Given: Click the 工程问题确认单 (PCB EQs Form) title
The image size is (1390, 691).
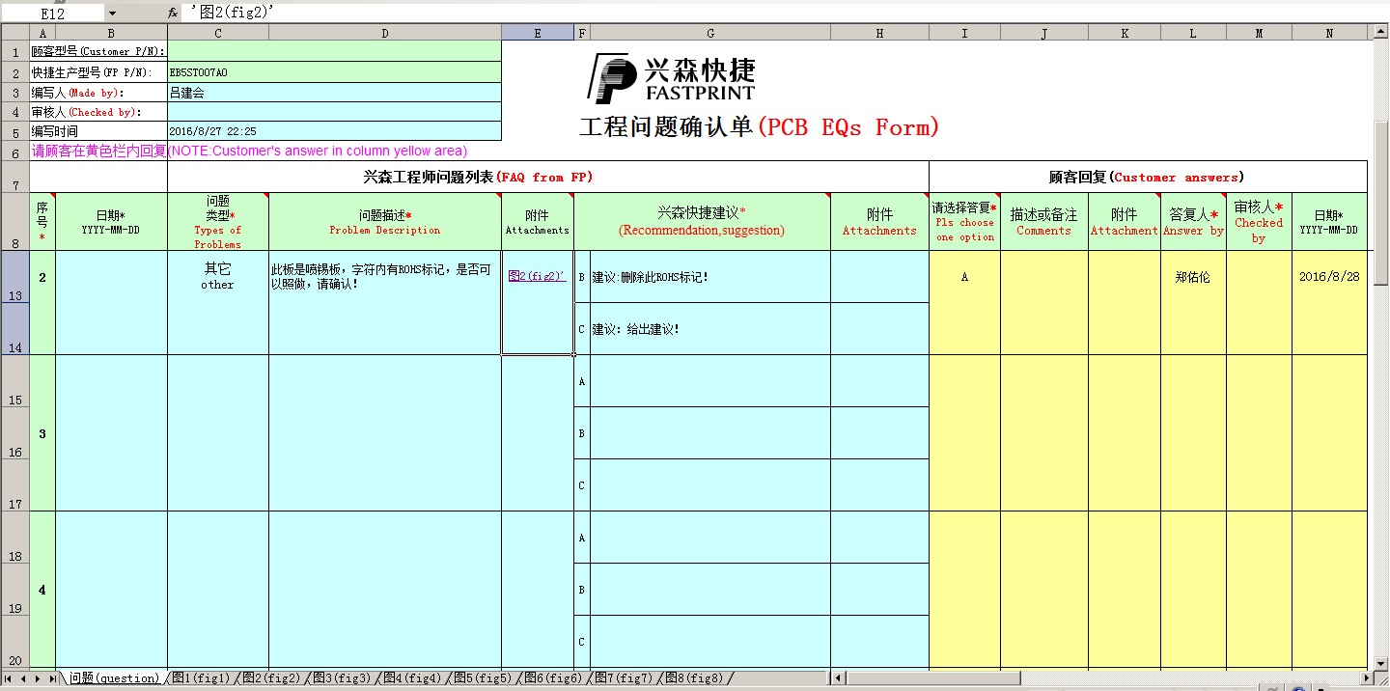Looking at the screenshot, I should [759, 127].
